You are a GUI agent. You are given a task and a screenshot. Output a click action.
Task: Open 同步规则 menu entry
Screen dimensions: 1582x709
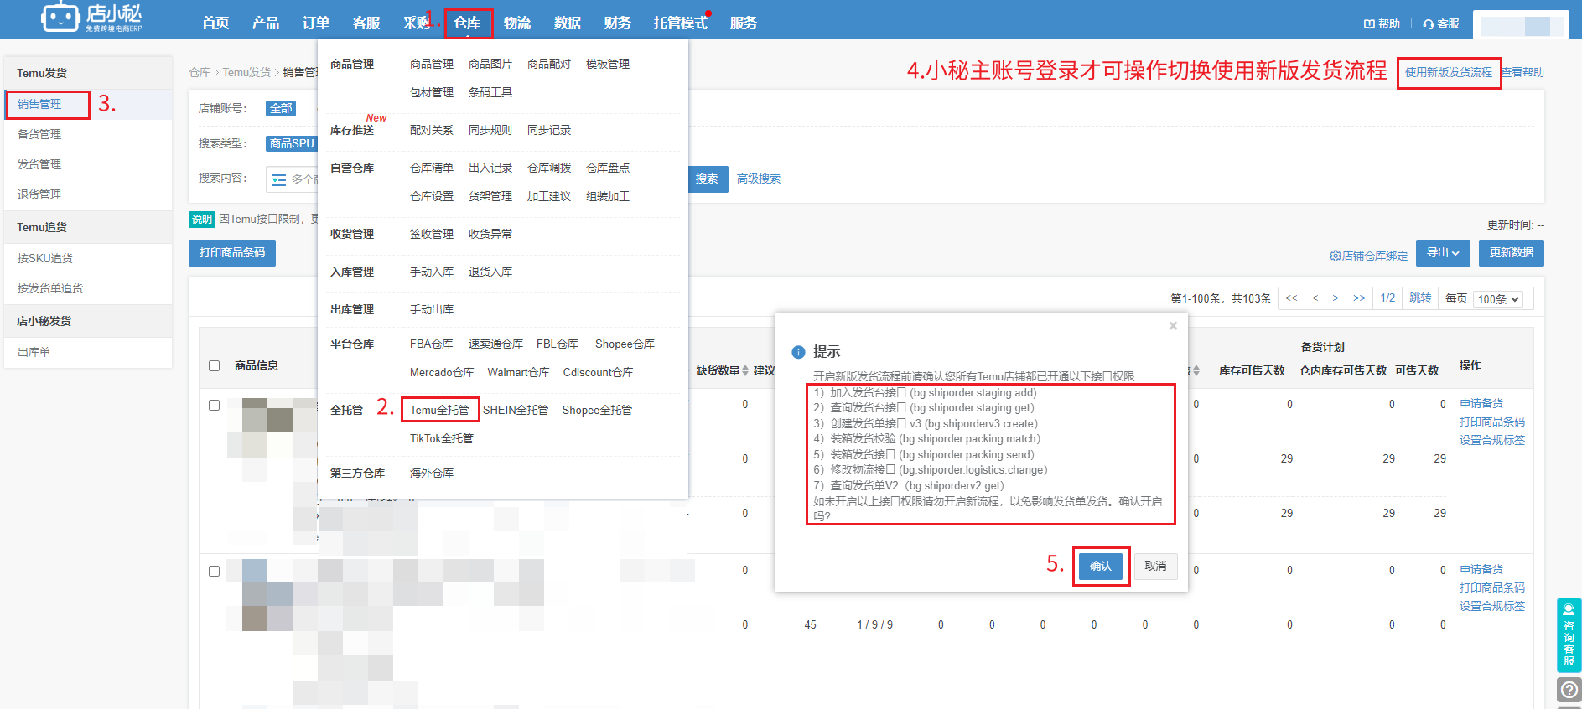pos(490,130)
